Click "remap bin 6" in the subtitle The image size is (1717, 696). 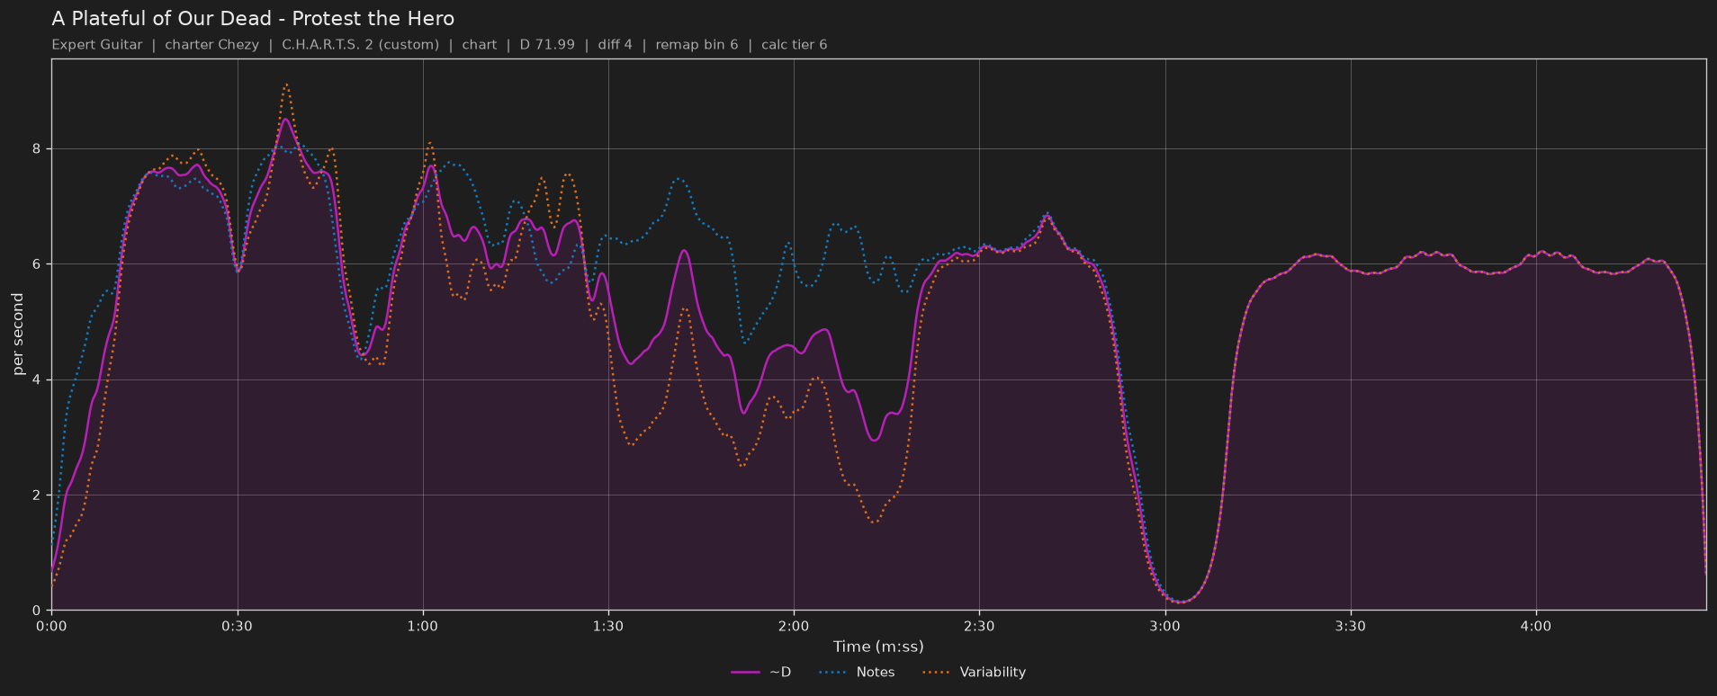(x=697, y=45)
